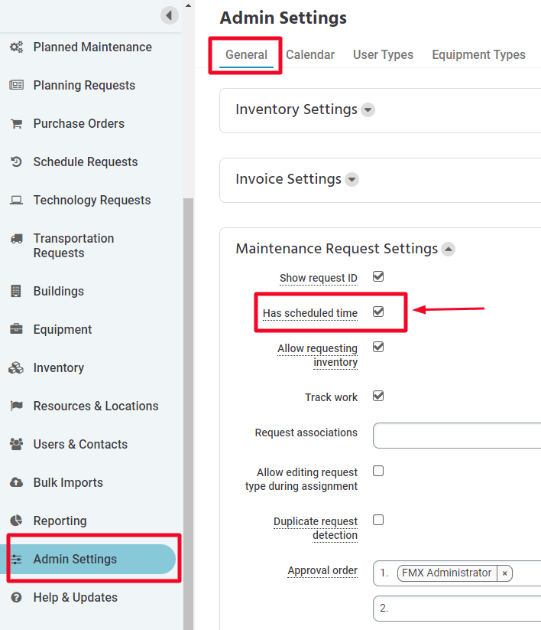The height and width of the screenshot is (630, 541).
Task: Toggle the Track work checkbox
Action: 378,397
